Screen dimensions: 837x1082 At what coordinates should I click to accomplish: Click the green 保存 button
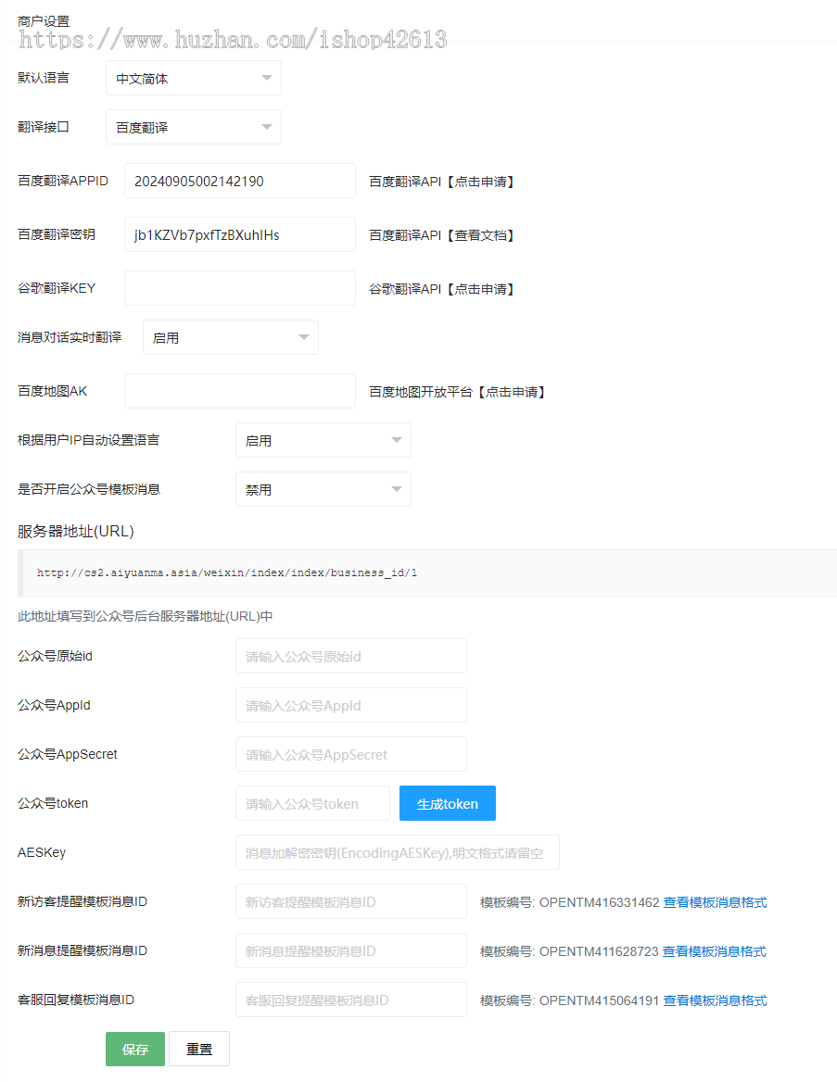(x=135, y=1049)
